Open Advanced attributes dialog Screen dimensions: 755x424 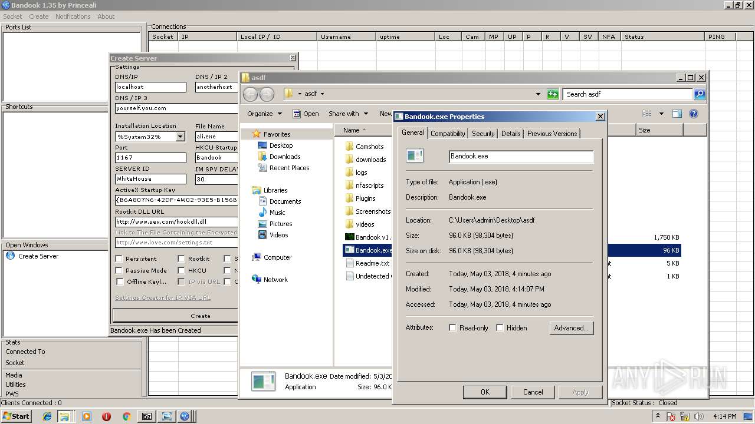tap(571, 328)
